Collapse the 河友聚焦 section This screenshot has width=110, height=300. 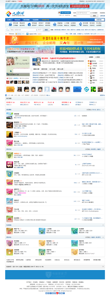(104, 109)
